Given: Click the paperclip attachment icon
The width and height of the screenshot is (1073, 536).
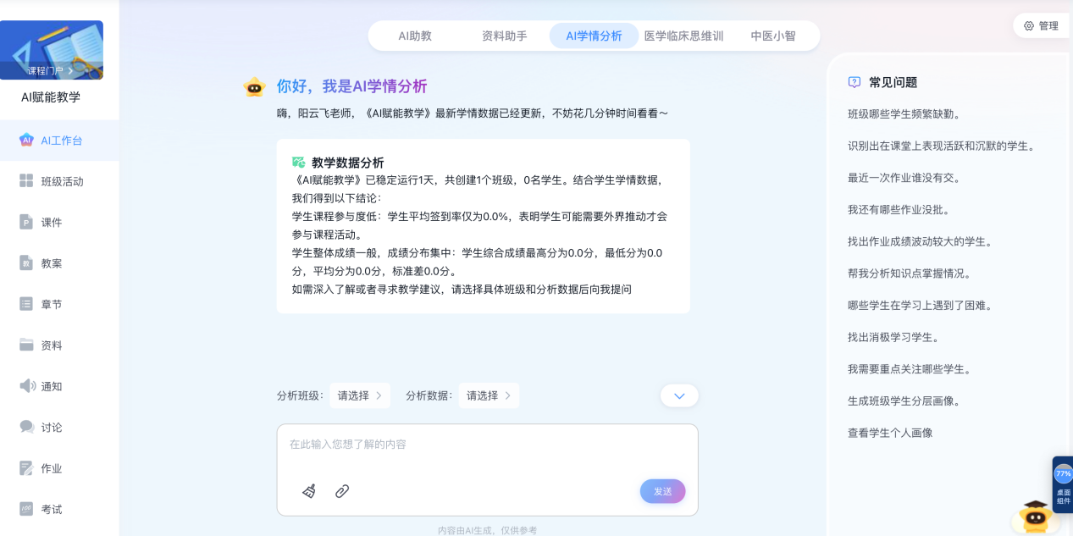Looking at the screenshot, I should point(342,490).
